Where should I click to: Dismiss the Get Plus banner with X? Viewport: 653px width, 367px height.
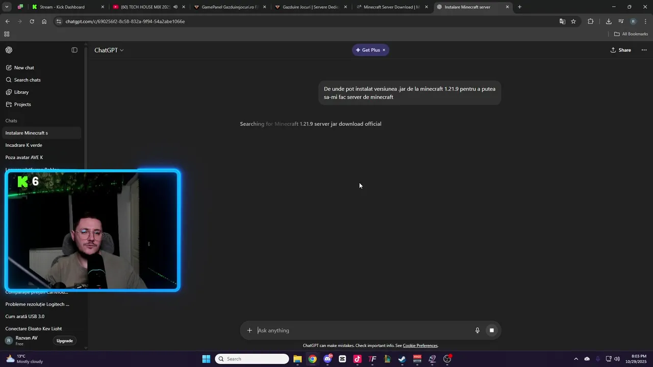point(384,50)
